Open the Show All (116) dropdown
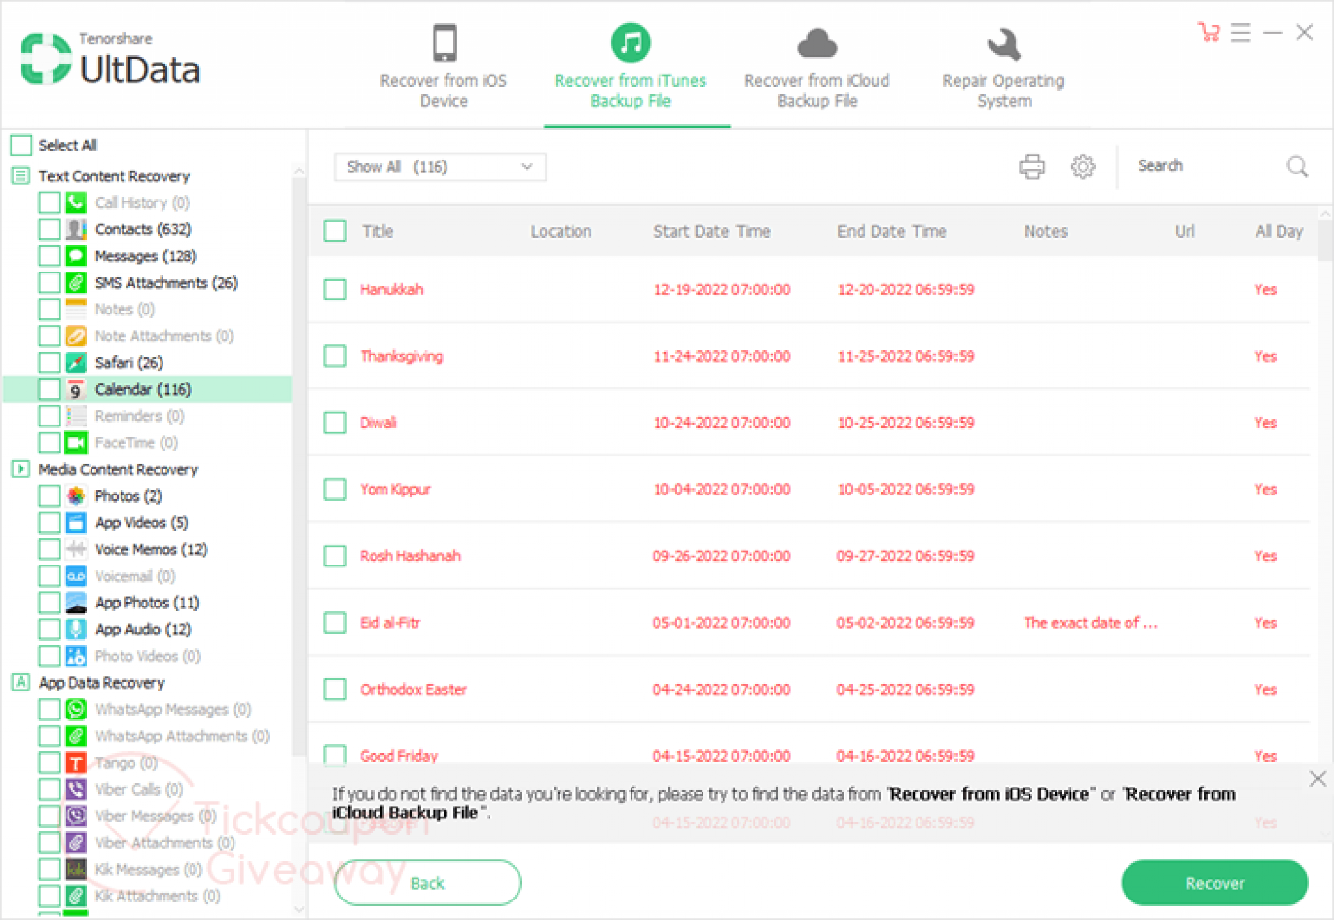Screen dimensions: 1334x920 pos(440,167)
